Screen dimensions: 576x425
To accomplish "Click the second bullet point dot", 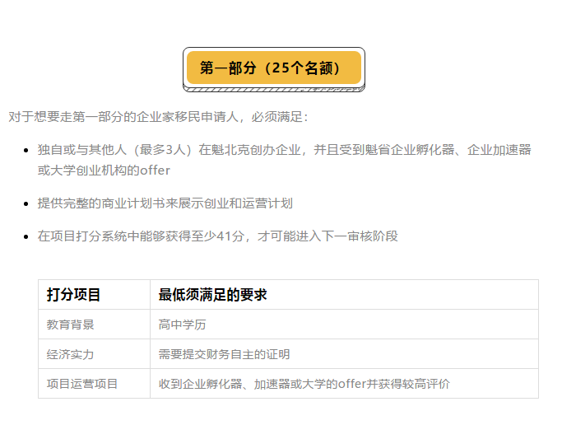I will [26, 203].
